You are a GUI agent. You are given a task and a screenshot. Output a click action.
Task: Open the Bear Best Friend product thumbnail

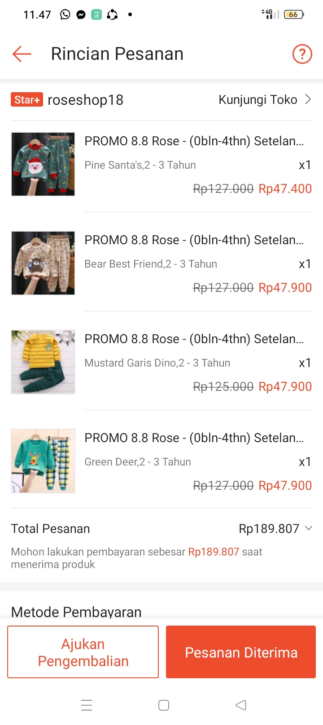(43, 263)
